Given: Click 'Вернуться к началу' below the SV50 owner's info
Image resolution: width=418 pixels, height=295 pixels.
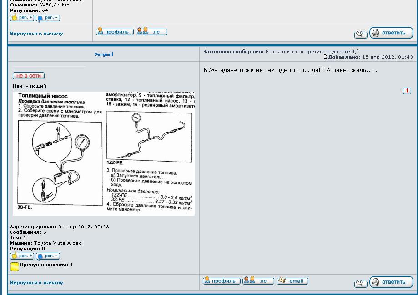Looking at the screenshot, I should pos(36,33).
